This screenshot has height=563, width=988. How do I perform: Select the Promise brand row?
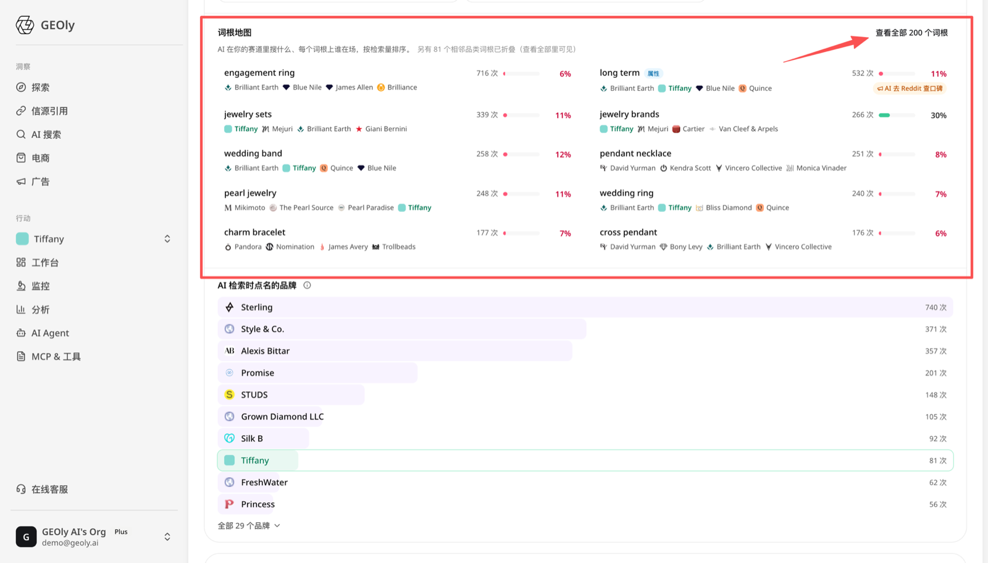click(585, 373)
